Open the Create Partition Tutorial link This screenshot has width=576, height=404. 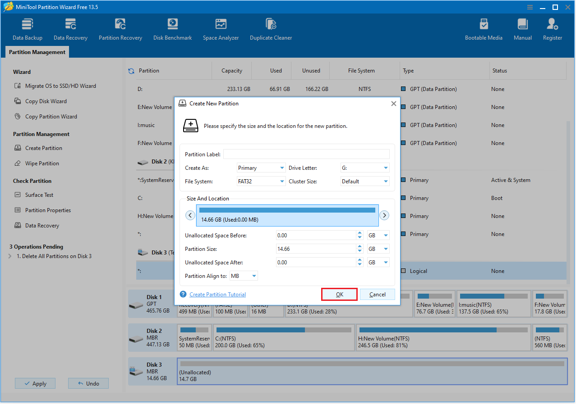pos(217,294)
